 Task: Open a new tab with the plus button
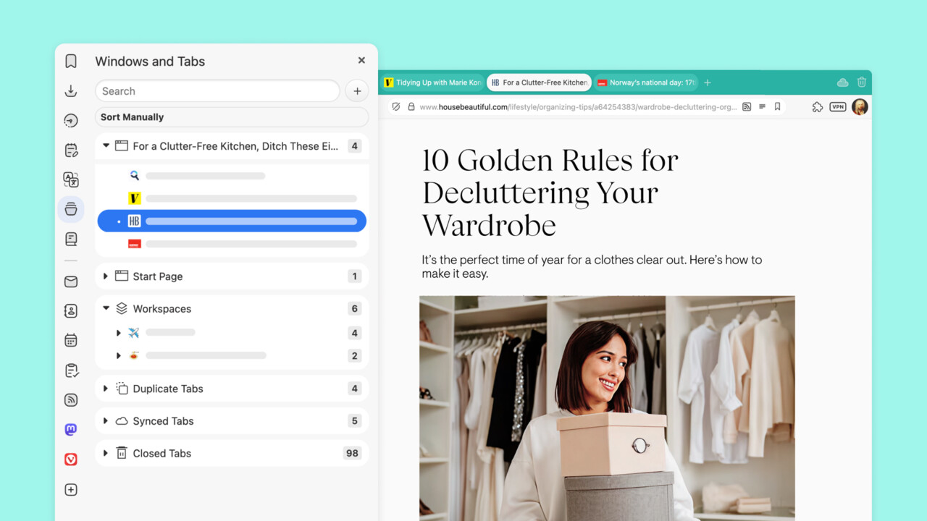coord(708,82)
